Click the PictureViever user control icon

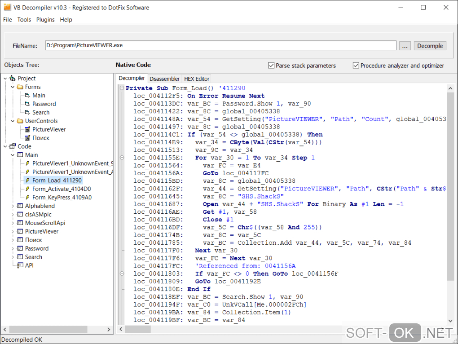(27, 130)
